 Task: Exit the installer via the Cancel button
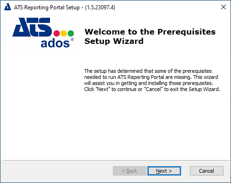tap(207, 171)
